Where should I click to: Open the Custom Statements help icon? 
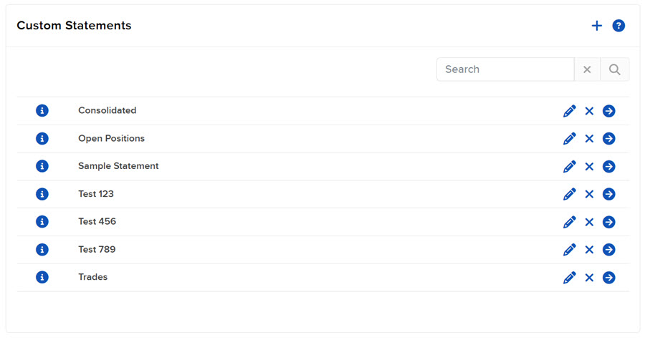[618, 26]
